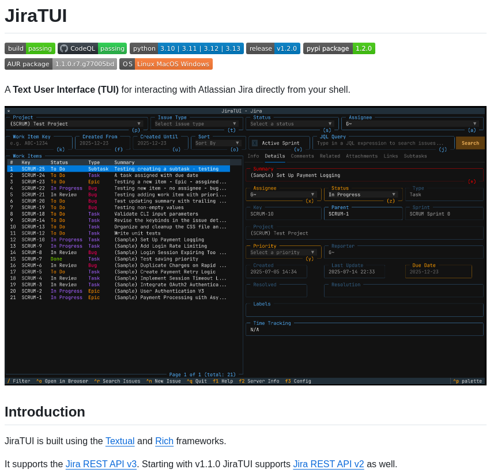Select the highlighted SCRUM-25 row
Image resolution: width=490 pixels, height=473 pixels.
point(118,169)
